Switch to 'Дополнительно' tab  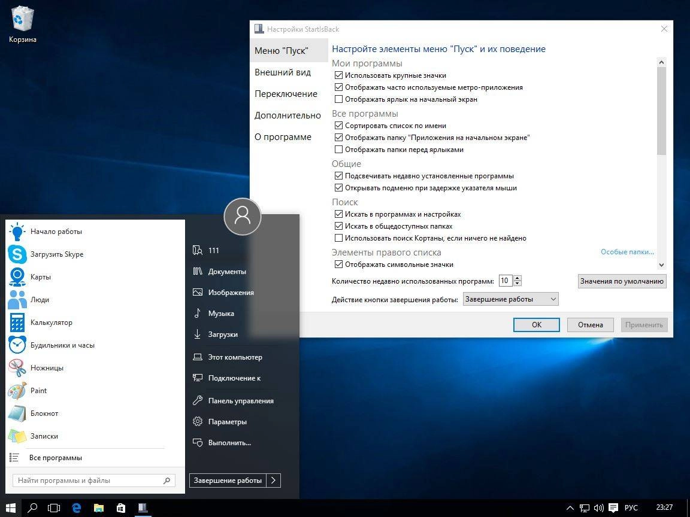point(289,115)
